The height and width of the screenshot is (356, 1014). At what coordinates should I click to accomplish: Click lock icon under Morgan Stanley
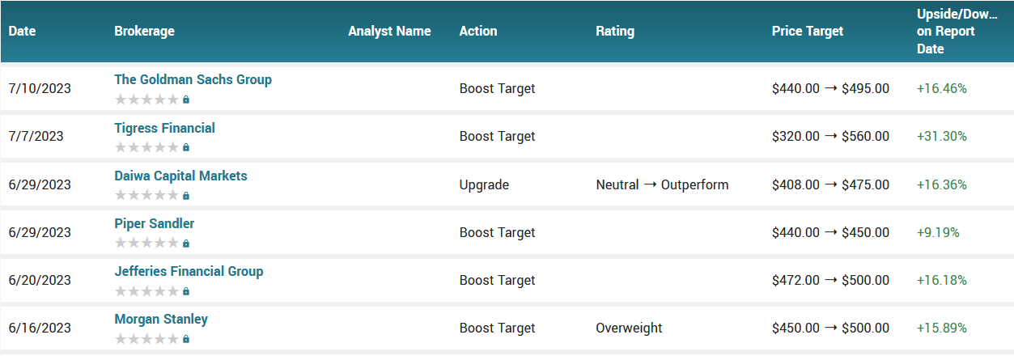point(186,338)
